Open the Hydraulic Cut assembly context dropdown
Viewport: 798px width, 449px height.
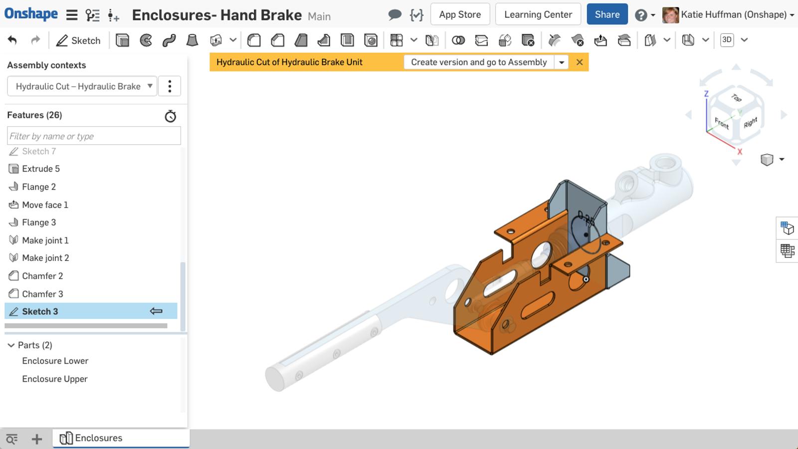[82, 86]
